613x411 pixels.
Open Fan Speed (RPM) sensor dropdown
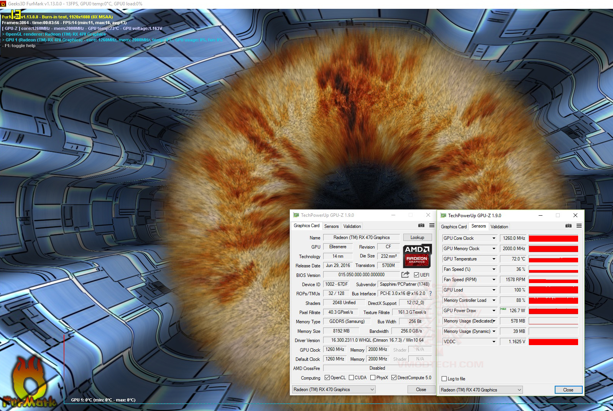[494, 280]
